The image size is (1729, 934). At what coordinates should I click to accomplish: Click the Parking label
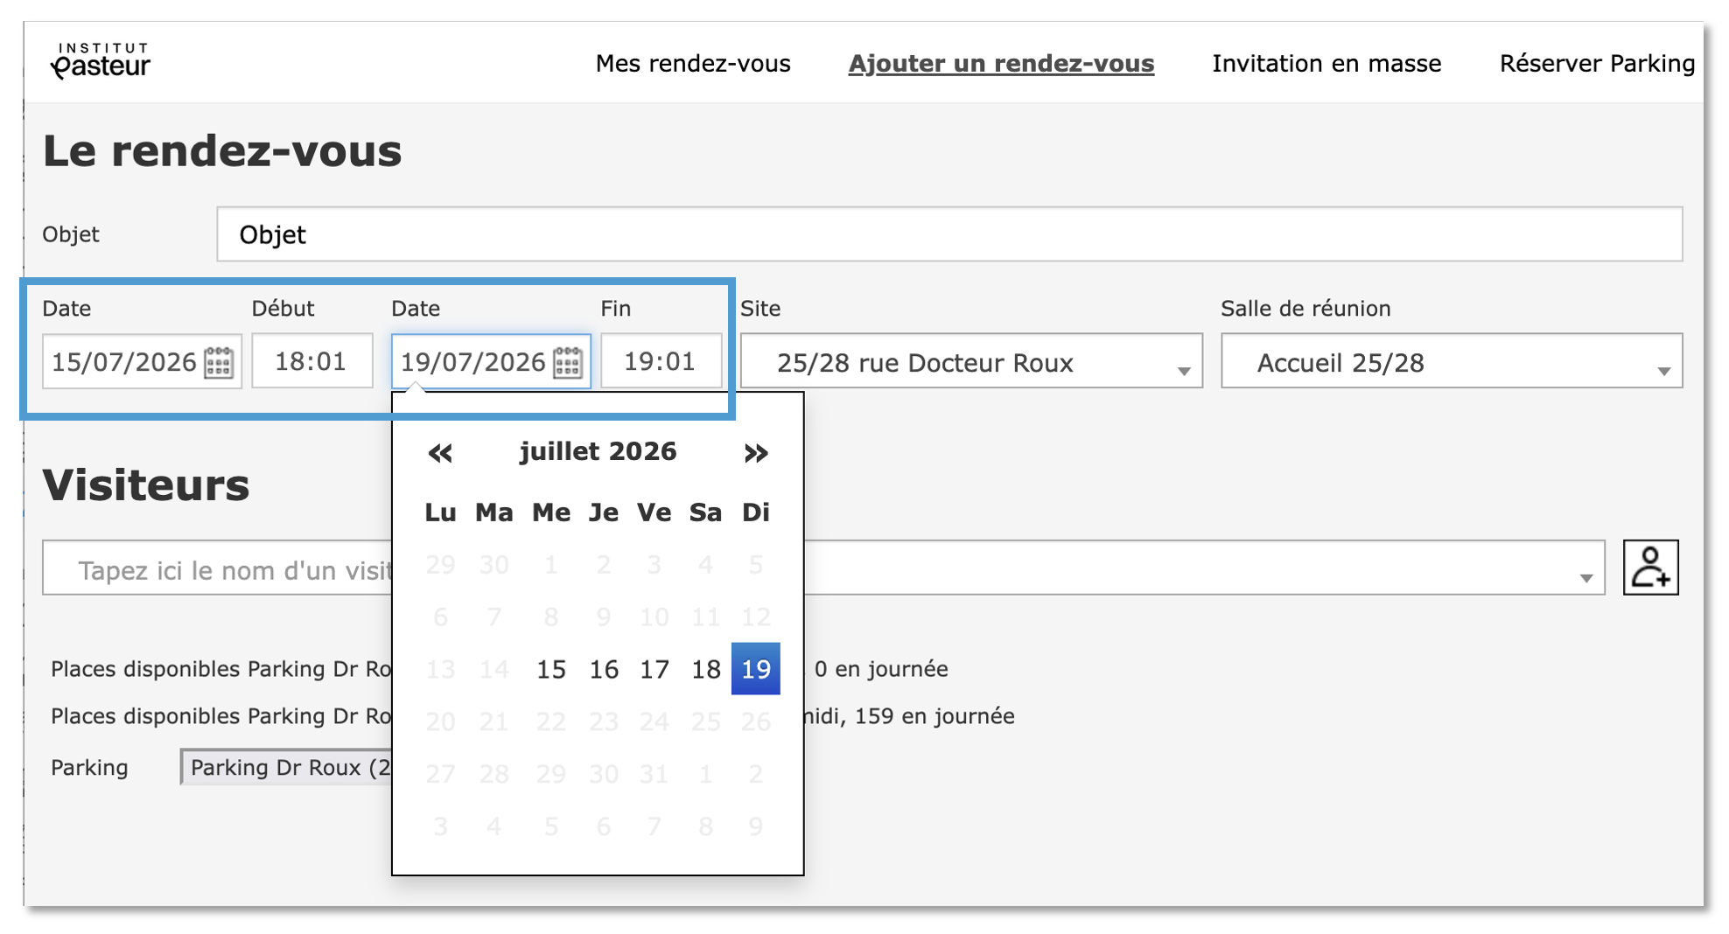[x=89, y=768]
